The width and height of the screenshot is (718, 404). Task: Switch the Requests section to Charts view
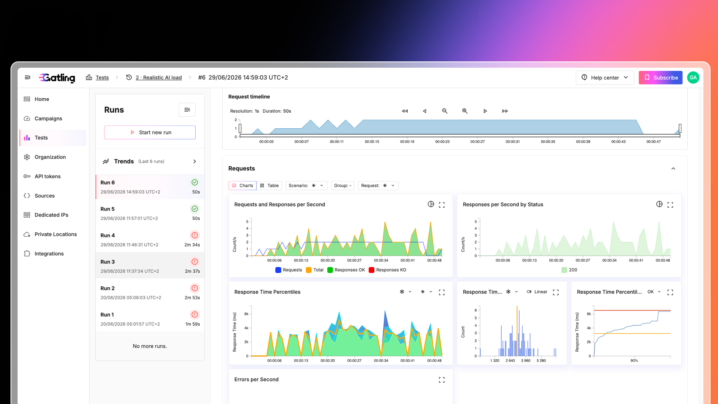242,186
